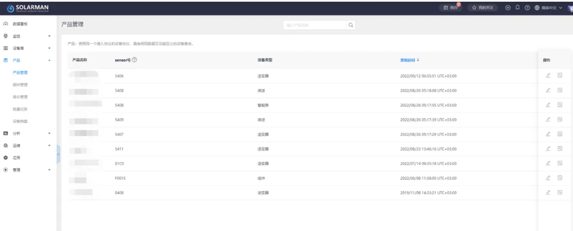Open 指令管理 in the sidebar
Image resolution: width=573 pixels, height=231 pixels.
point(20,97)
